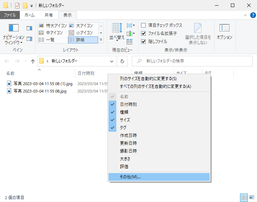Refresh the folder view
The height and width of the screenshot is (202, 257).
coord(122,61)
